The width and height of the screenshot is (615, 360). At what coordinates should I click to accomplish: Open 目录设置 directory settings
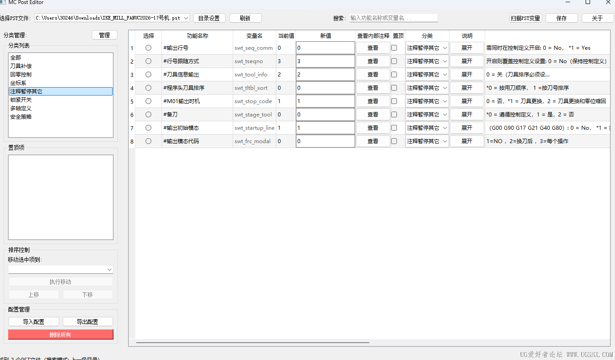(209, 18)
